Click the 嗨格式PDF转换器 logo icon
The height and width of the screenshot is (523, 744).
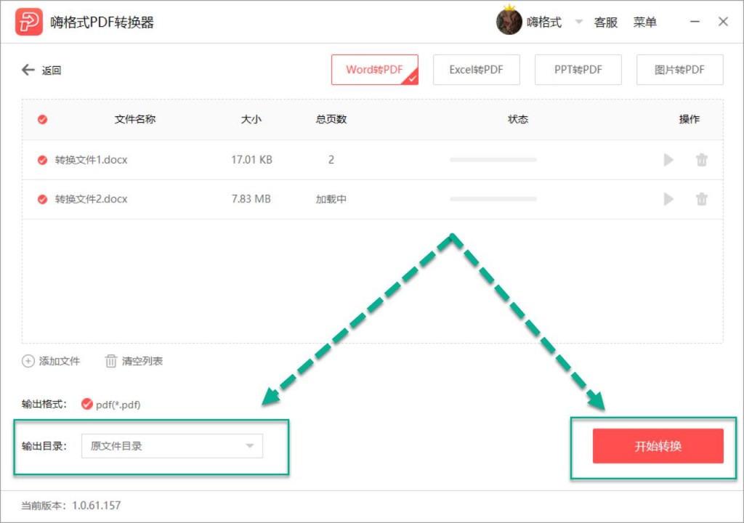[28, 22]
